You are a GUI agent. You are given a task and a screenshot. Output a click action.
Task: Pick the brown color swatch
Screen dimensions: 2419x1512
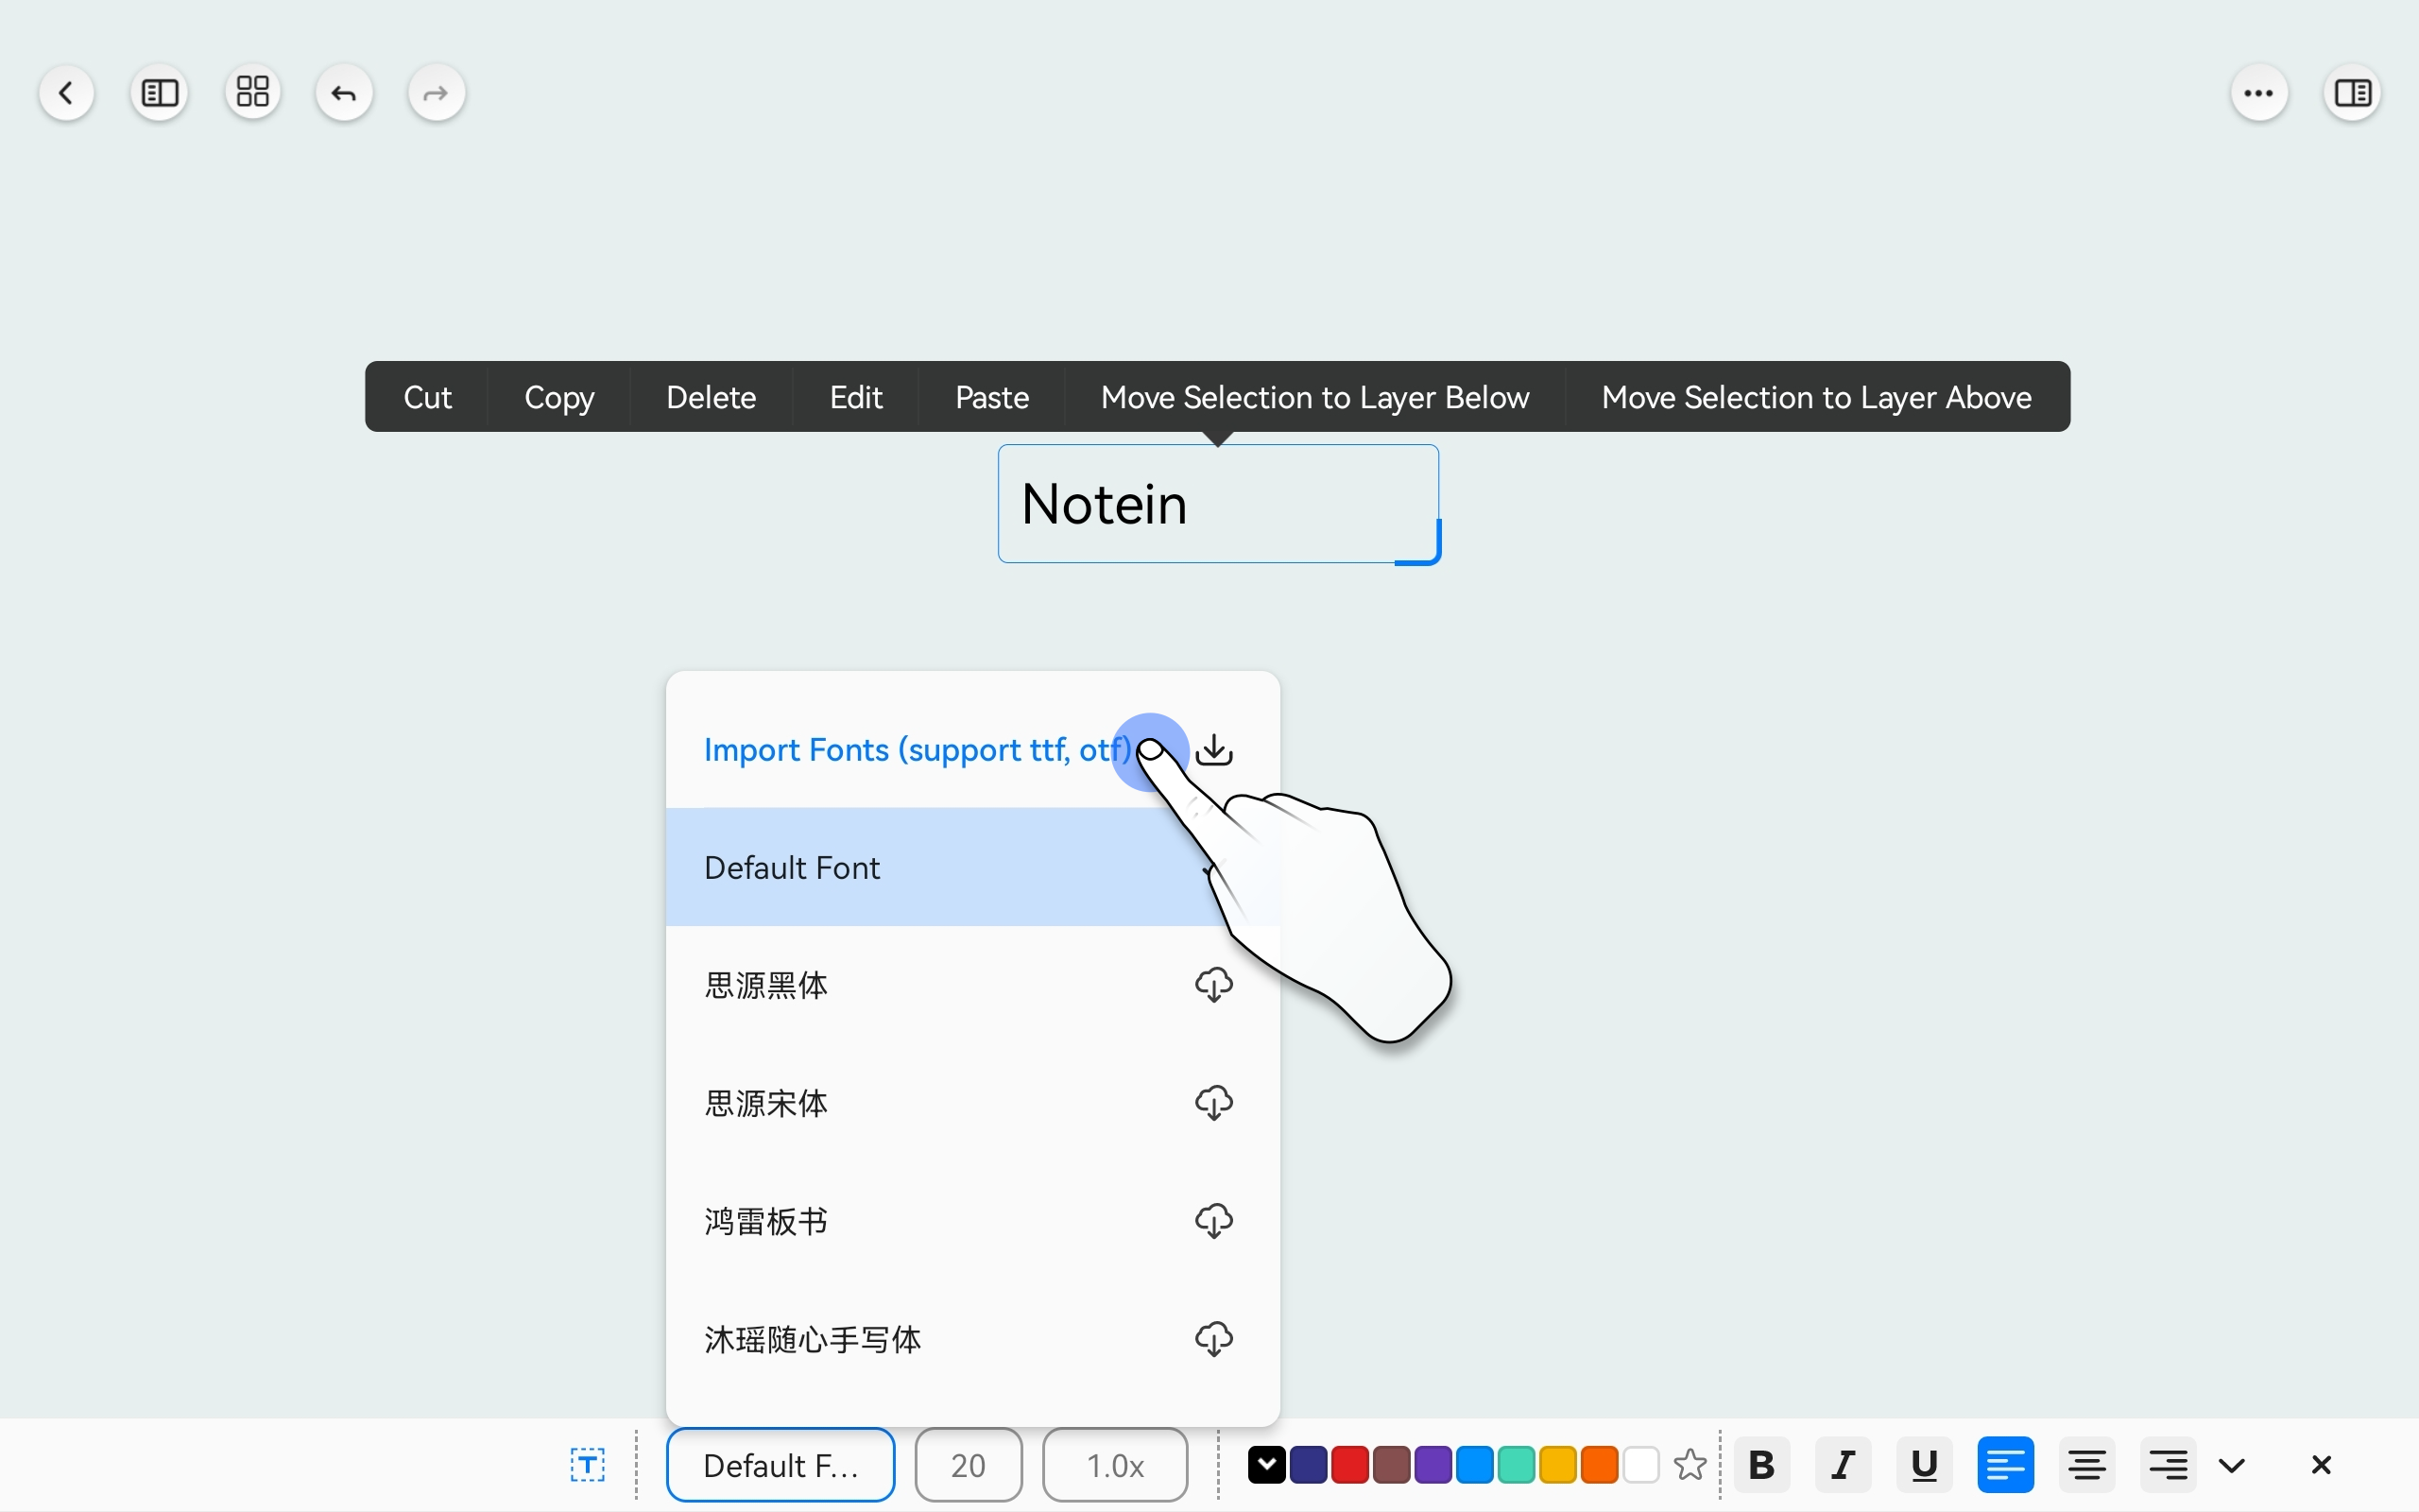(1392, 1465)
